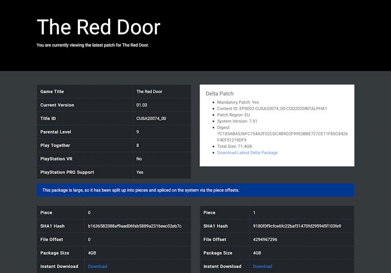This screenshot has width=391, height=273.
Task: Select piece number 1 value
Action: [x=254, y=212]
